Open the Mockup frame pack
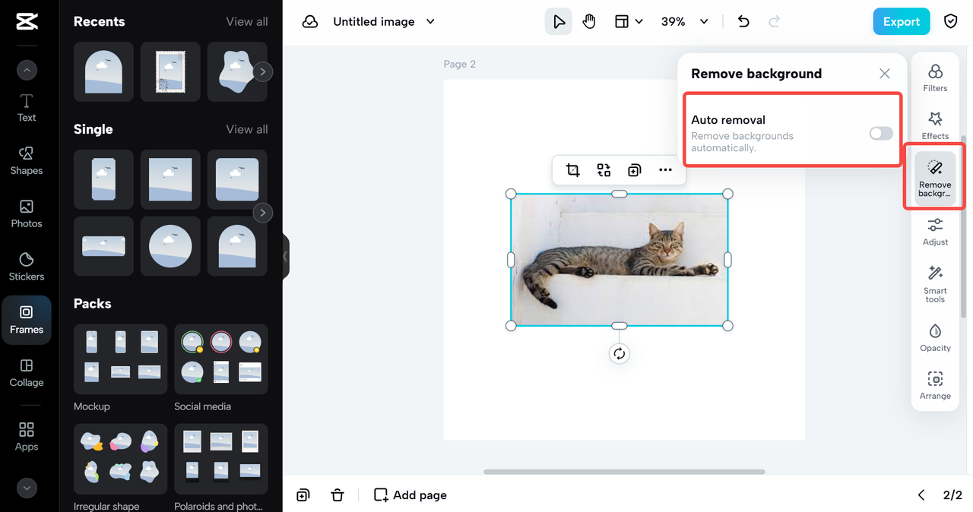This screenshot has width=973, height=512. pyautogui.click(x=120, y=359)
